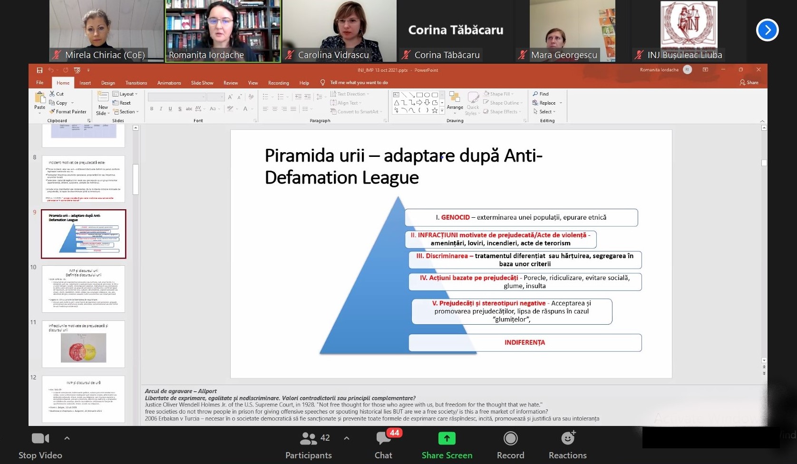The height and width of the screenshot is (464, 797).
Task: Cut the selection with scissors icon
Action: [x=57, y=94]
